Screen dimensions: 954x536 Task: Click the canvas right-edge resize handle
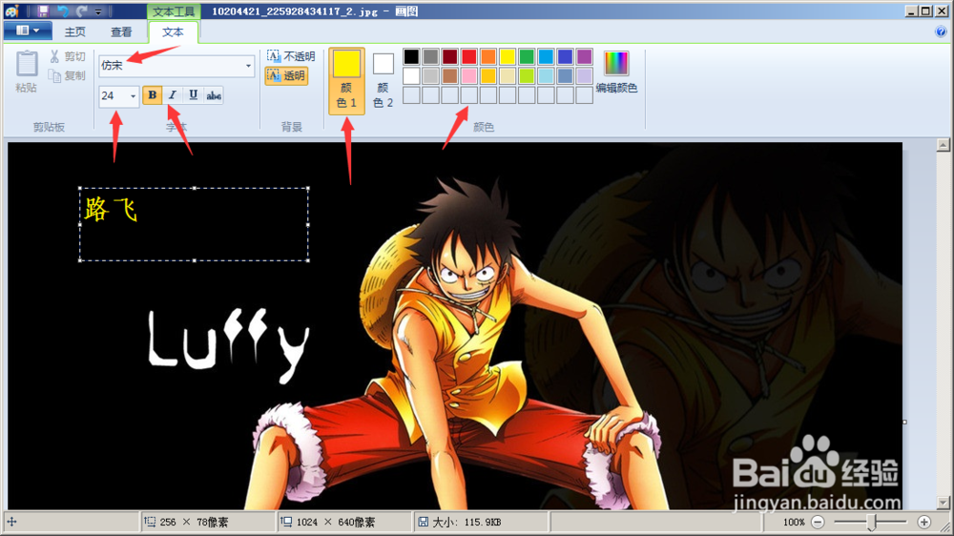(904, 422)
